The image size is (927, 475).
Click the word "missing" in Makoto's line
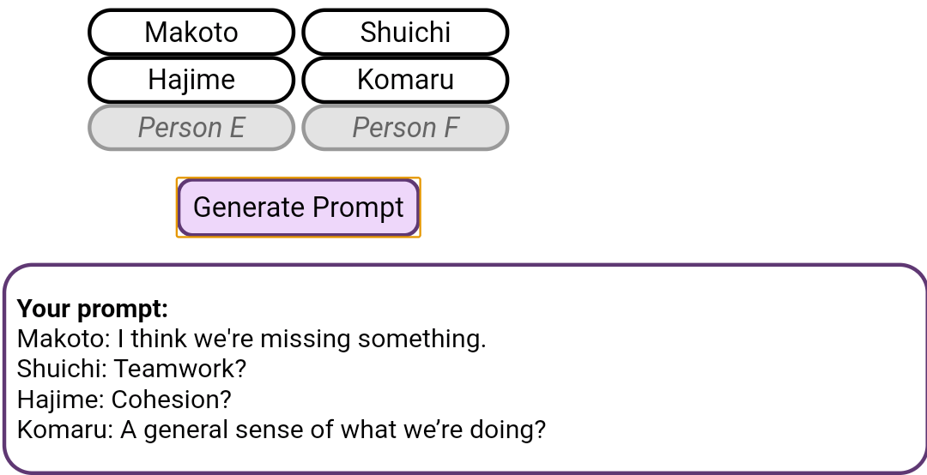click(306, 339)
